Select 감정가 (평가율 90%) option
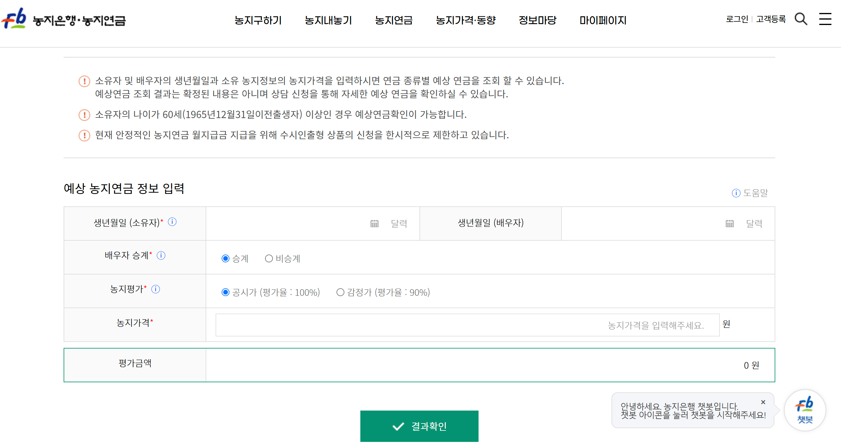The image size is (841, 444). click(x=340, y=292)
